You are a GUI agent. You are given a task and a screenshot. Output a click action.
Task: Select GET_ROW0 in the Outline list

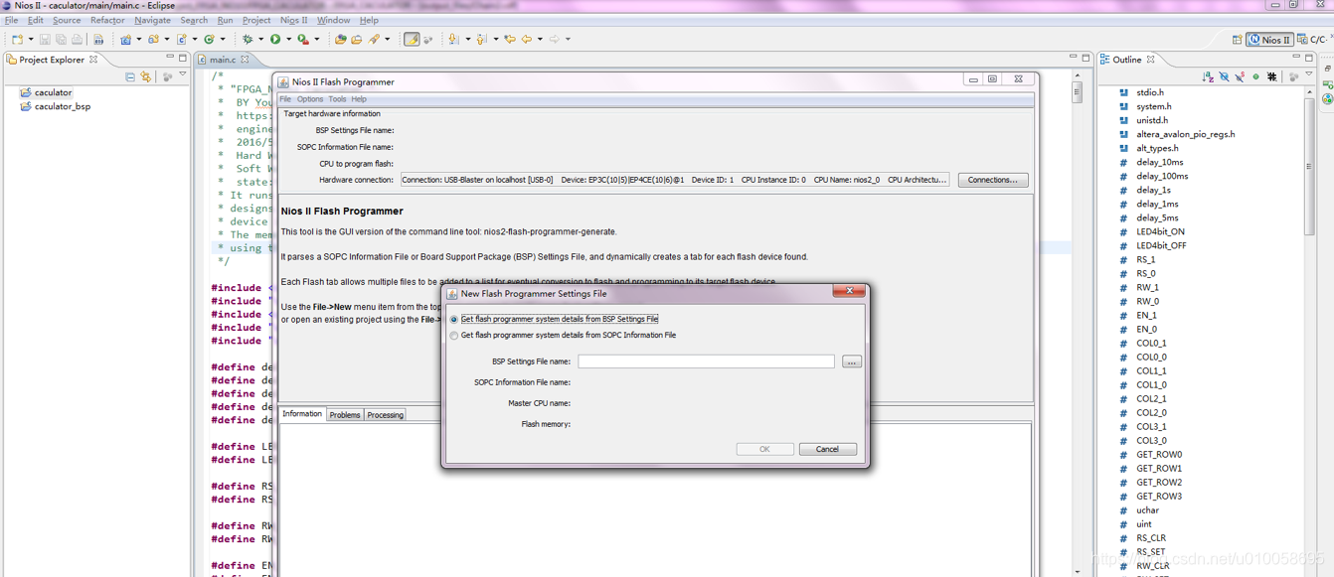pos(1159,454)
